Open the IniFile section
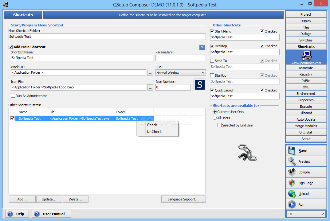Screen dimensions: 330x221 pyautogui.click(x=306, y=81)
